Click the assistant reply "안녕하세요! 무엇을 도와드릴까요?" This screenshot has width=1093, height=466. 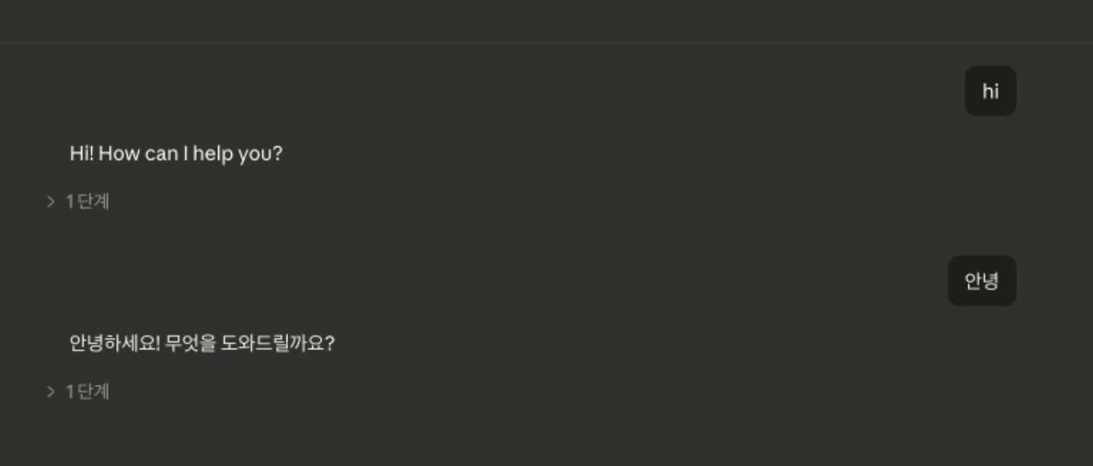pyautogui.click(x=202, y=343)
